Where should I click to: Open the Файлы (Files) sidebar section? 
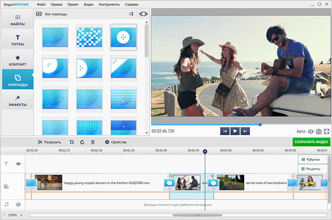[x=17, y=21]
